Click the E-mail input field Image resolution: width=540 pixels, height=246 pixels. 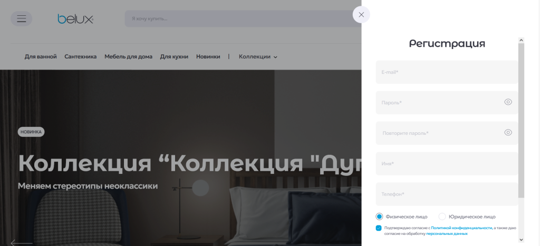point(447,72)
